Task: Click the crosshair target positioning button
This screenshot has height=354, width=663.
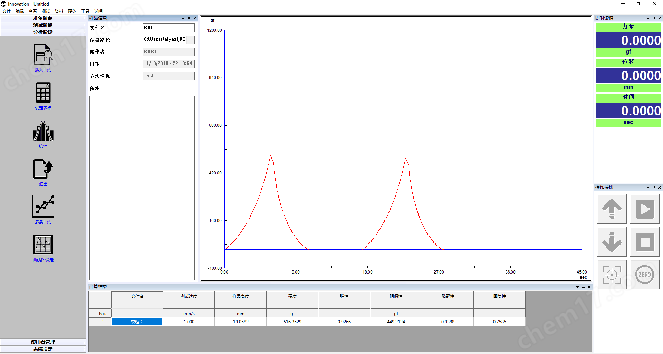Action: click(x=612, y=275)
